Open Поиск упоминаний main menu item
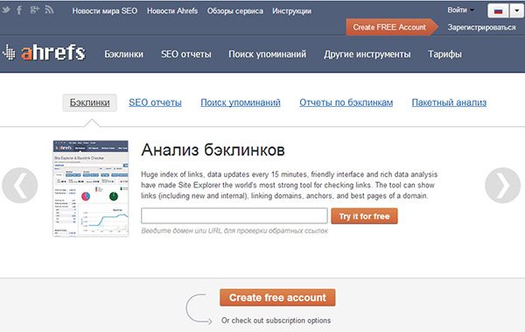 267,54
